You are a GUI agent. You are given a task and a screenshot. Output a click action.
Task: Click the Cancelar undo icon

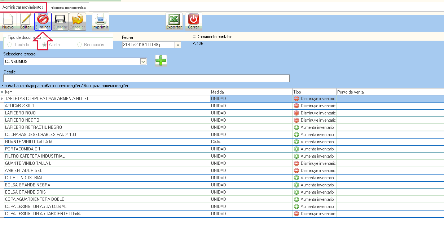[x=77, y=21]
